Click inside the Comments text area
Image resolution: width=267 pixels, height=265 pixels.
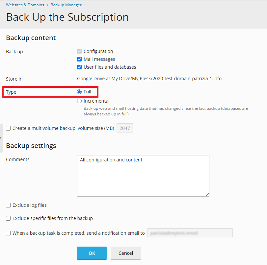coord(143,176)
